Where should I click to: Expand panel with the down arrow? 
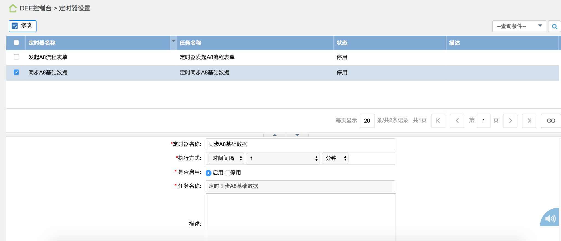coord(297,135)
